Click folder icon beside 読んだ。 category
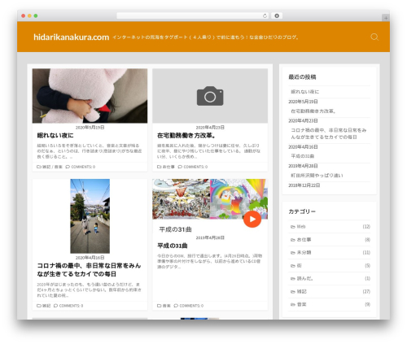This screenshot has width=407, height=344. click(293, 279)
